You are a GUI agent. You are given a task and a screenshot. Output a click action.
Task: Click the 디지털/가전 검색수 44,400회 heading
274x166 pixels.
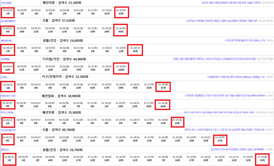pyautogui.click(x=64, y=59)
